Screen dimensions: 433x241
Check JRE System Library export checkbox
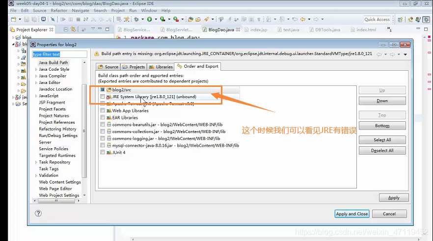coord(103,97)
